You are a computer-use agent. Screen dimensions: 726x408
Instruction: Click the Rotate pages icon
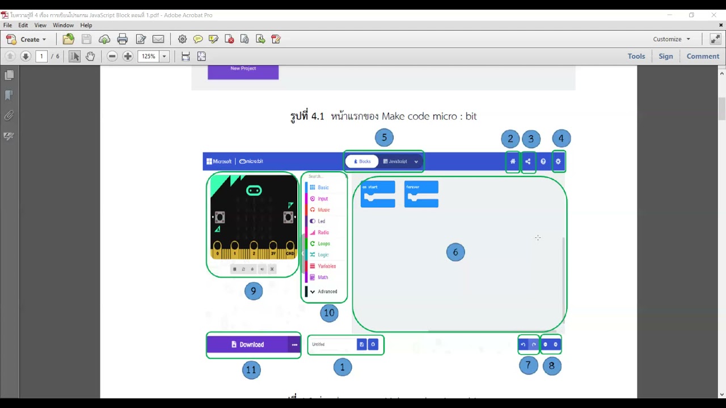244,39
